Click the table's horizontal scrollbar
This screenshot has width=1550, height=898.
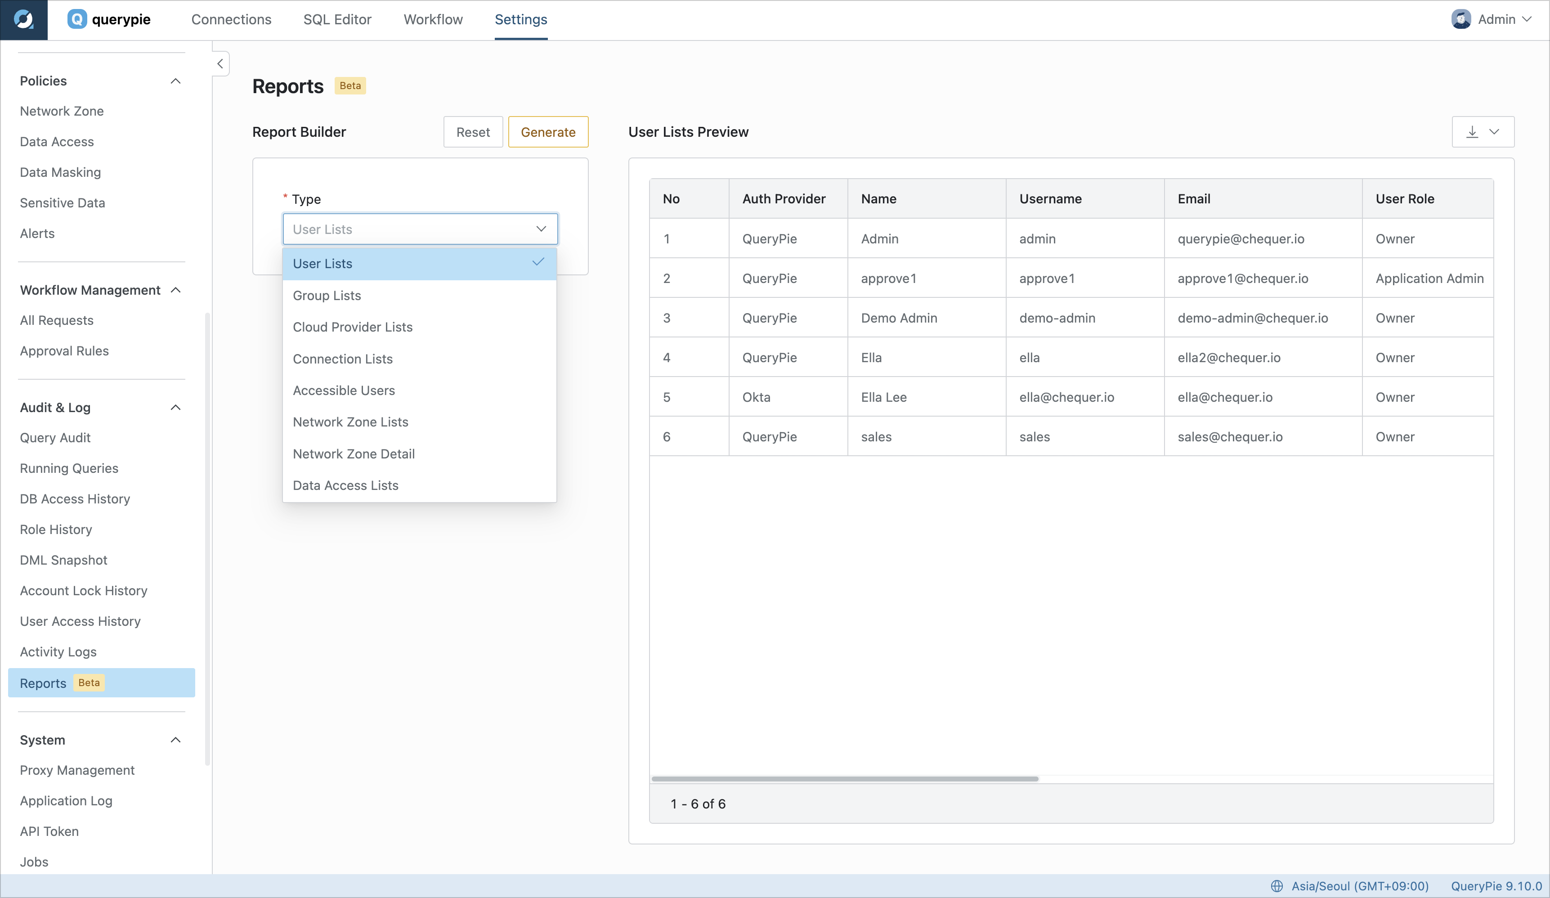click(x=845, y=779)
